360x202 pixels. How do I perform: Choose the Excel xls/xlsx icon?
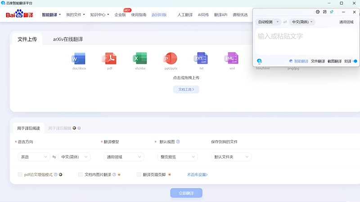coord(140,58)
